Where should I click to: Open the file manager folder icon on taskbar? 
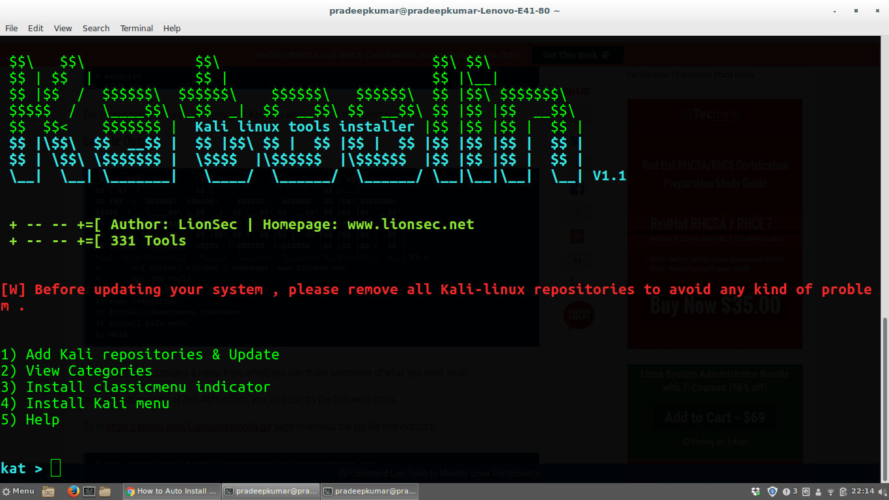[104, 491]
